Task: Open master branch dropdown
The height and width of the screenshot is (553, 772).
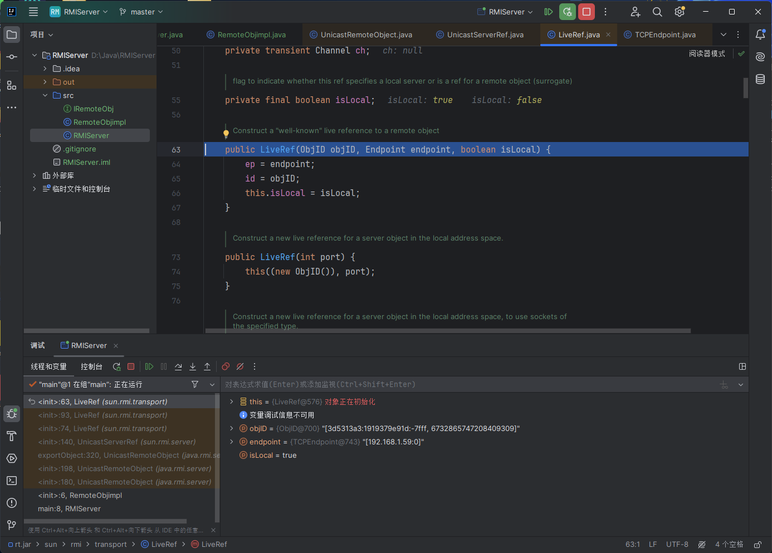Action: (141, 12)
